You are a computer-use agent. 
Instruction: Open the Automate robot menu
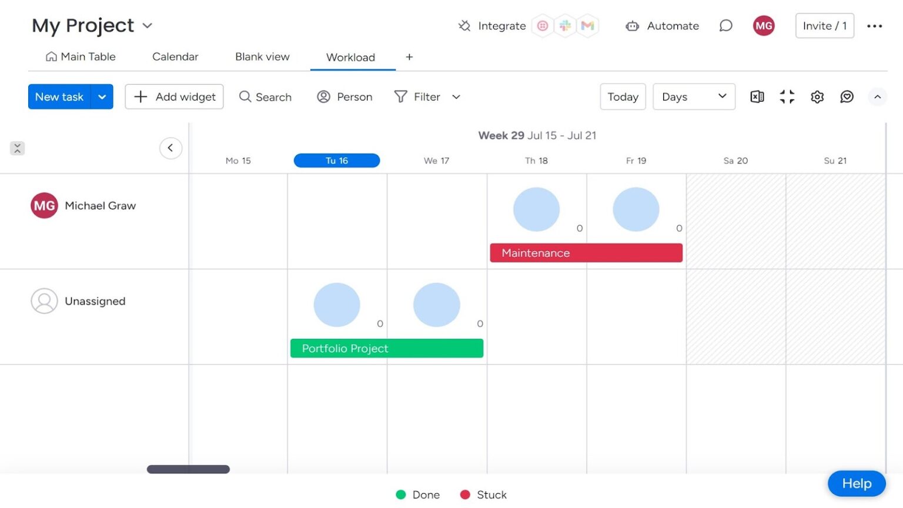tap(661, 26)
